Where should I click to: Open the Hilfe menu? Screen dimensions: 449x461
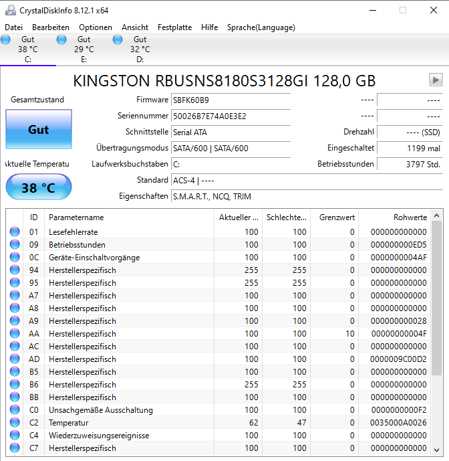(x=209, y=27)
